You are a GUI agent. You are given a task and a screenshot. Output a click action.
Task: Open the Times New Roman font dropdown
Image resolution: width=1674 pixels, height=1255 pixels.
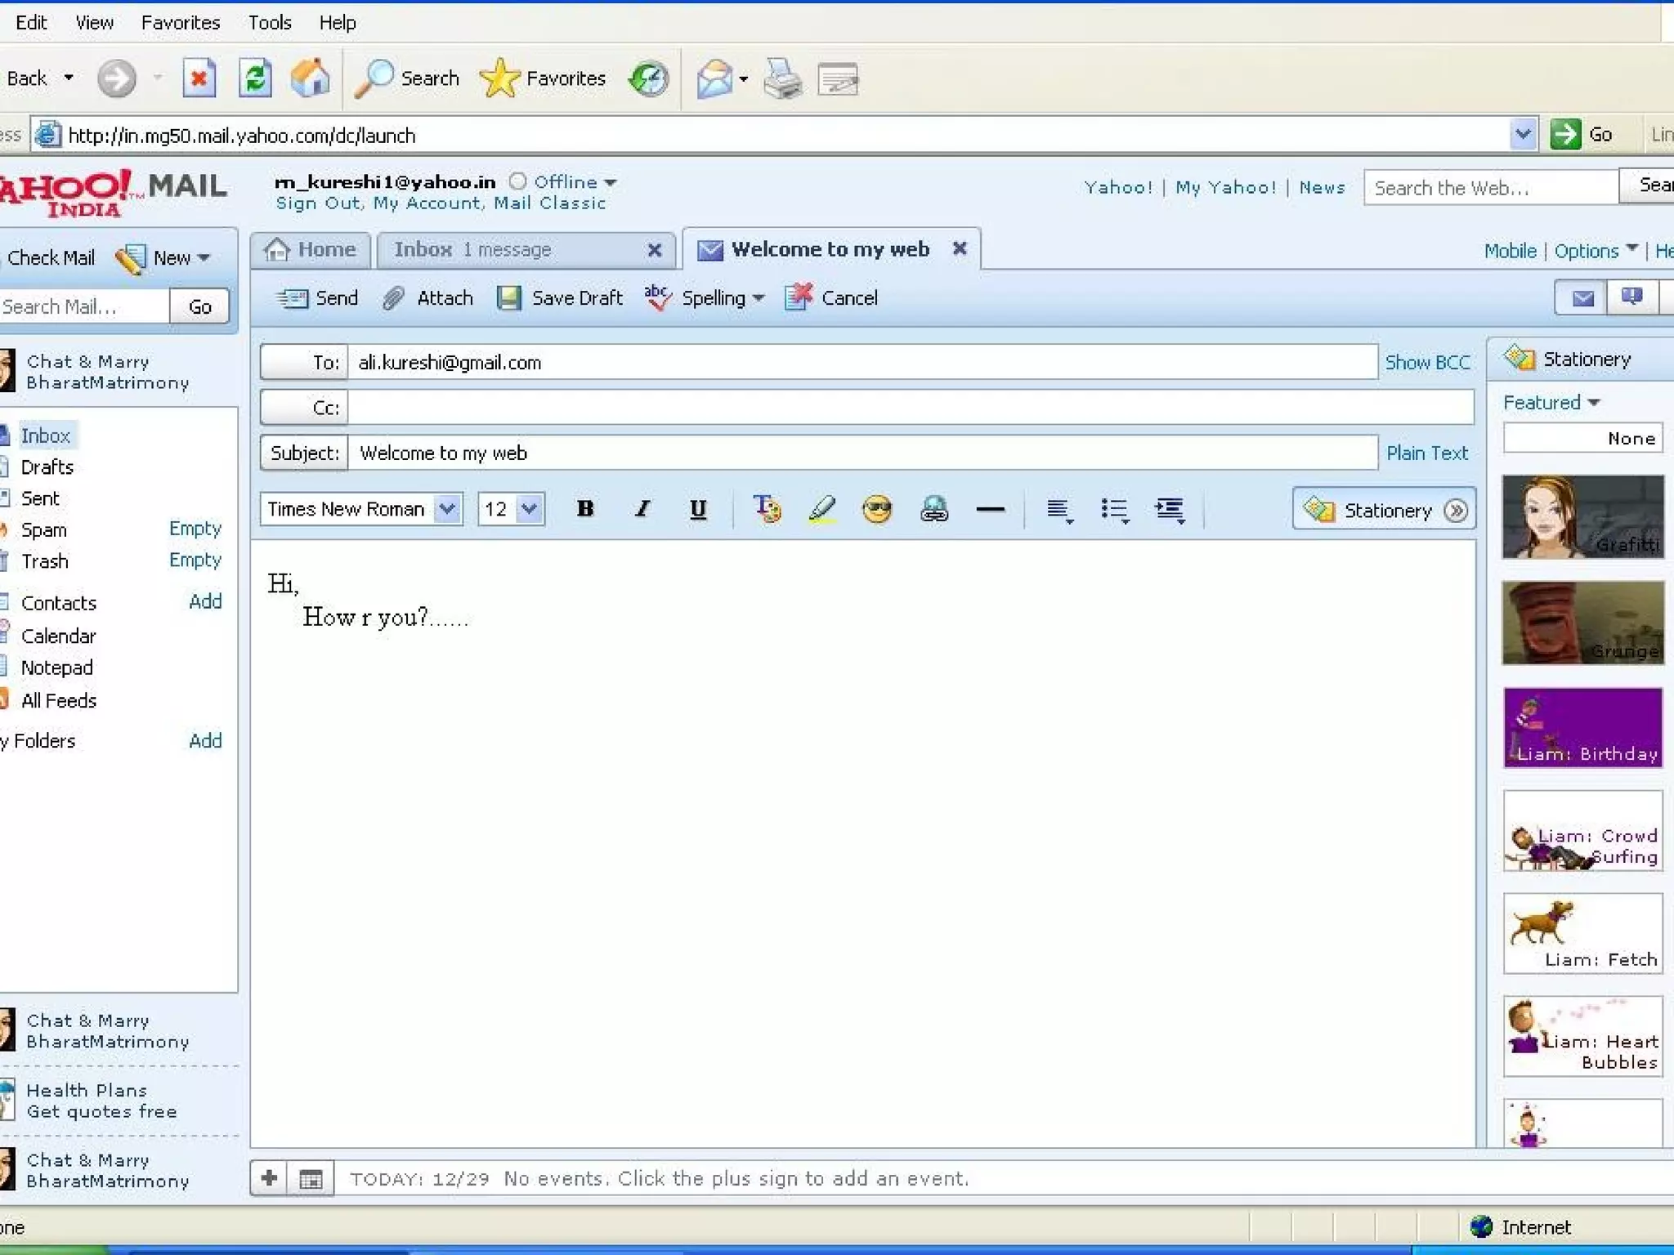coord(447,509)
